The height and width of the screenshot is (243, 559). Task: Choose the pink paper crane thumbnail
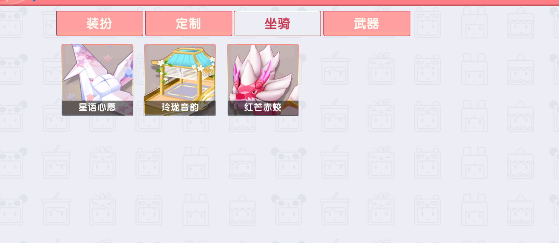click(x=97, y=80)
